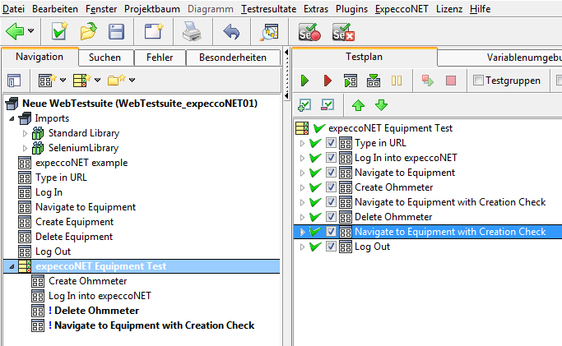Move test item up with green up arrow
Screen dimensions: 562x346
[358, 105]
